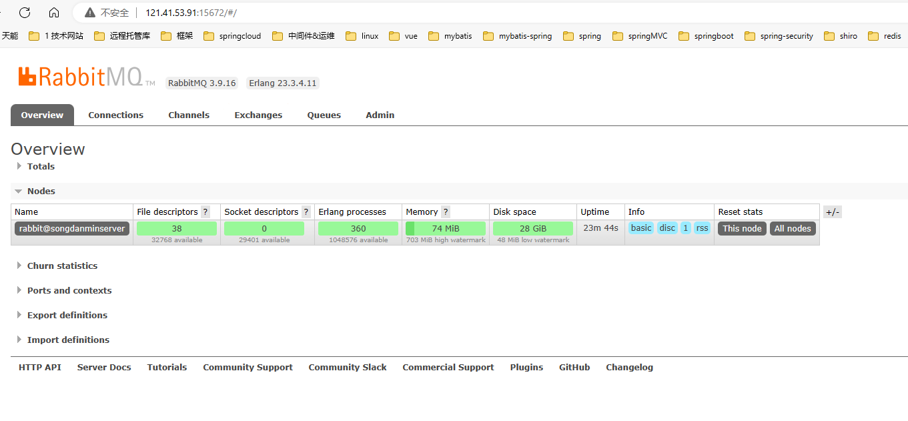This screenshot has height=421, width=908.
Task: Reset stats for All nodes
Action: pos(793,228)
